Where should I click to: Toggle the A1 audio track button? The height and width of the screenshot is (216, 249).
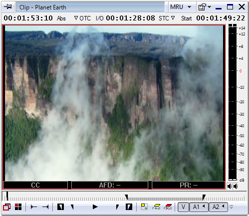199,207
